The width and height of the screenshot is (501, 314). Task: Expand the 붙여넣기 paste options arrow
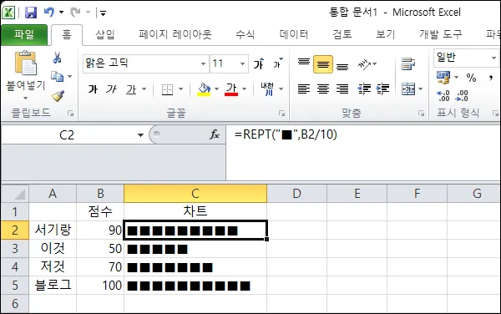[x=26, y=98]
